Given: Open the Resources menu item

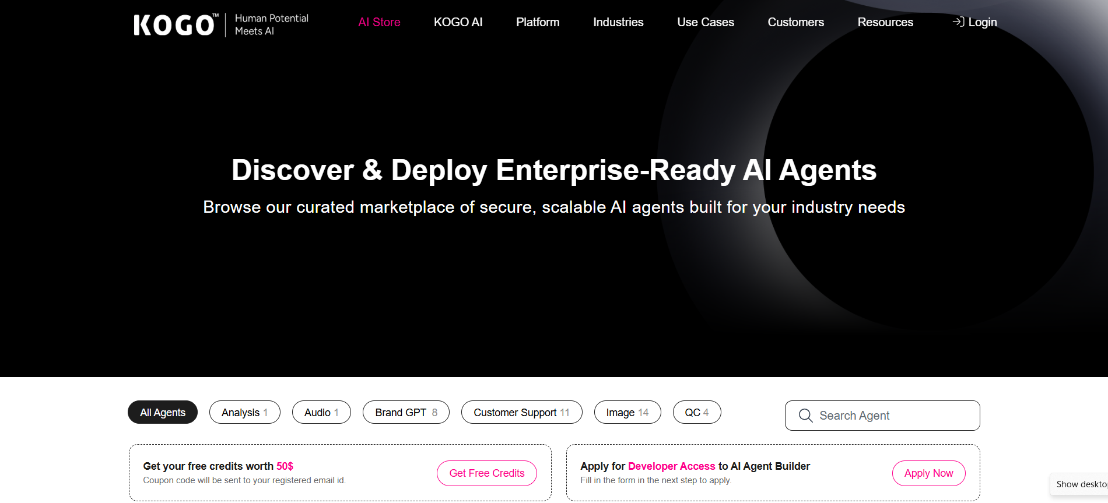Looking at the screenshot, I should coord(885,22).
